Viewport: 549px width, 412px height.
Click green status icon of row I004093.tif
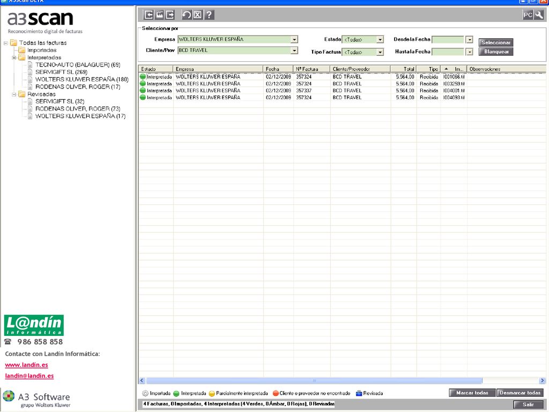(x=143, y=98)
